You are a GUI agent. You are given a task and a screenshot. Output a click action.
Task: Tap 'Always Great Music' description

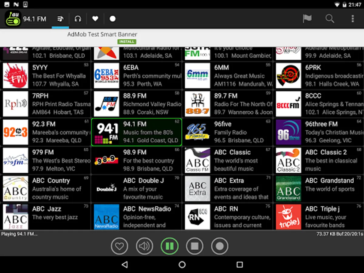(239, 76)
